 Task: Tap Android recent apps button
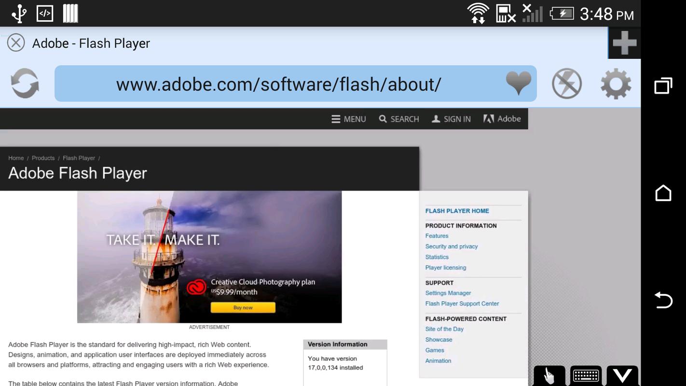(663, 85)
